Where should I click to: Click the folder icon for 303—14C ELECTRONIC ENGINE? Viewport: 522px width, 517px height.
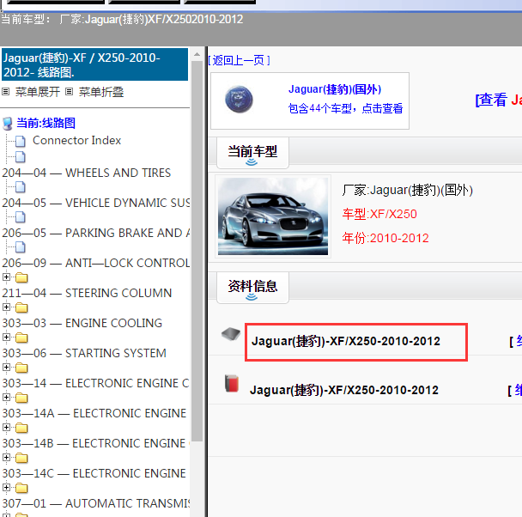click(x=21, y=458)
